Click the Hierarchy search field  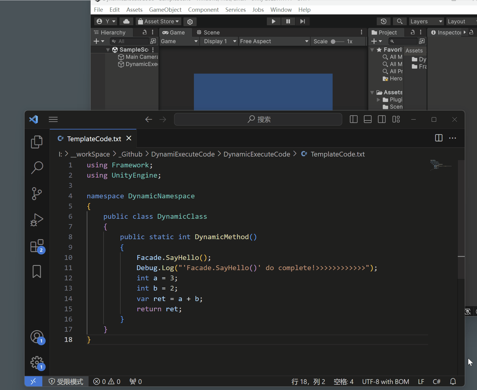tap(129, 41)
